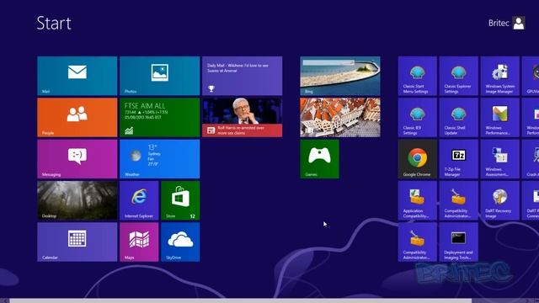The width and height of the screenshot is (539, 303).
Task: Open Classic Start Menu Settings tile
Action: [x=418, y=76]
